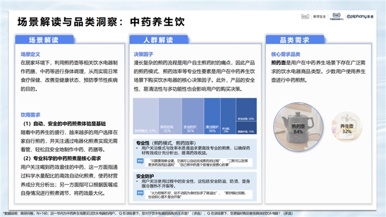The image size is (386, 217).
Task: Click the epiphany logo at top right
Action: coord(360,17)
